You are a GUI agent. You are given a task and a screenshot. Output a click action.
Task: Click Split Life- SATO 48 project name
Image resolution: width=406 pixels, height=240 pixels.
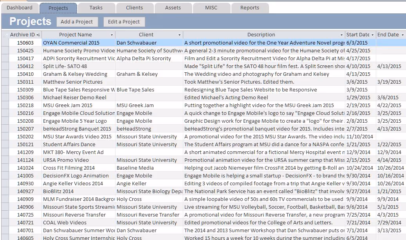click(78, 66)
